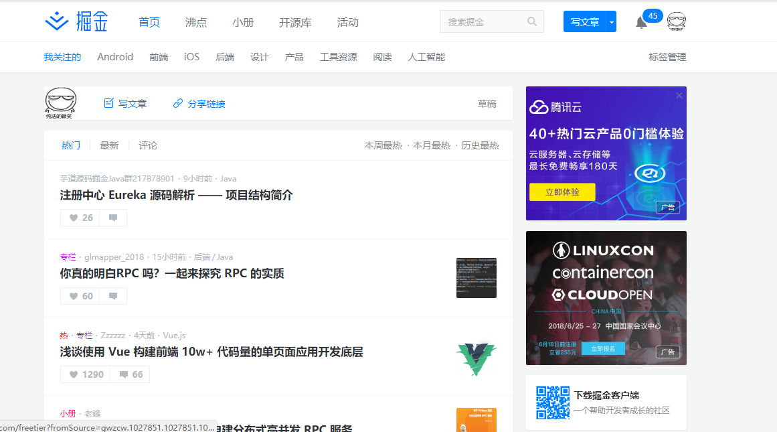Switch to 评论 list tab
This screenshot has height=432, width=777.
[148, 145]
